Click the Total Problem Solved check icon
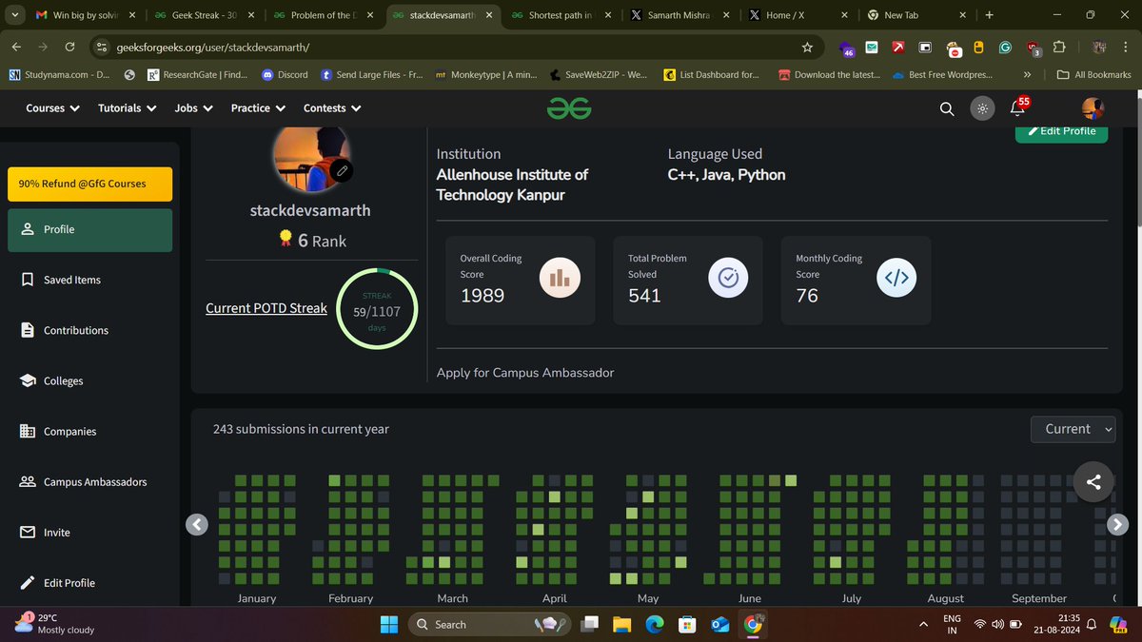The height and width of the screenshot is (642, 1142). pyautogui.click(x=728, y=278)
